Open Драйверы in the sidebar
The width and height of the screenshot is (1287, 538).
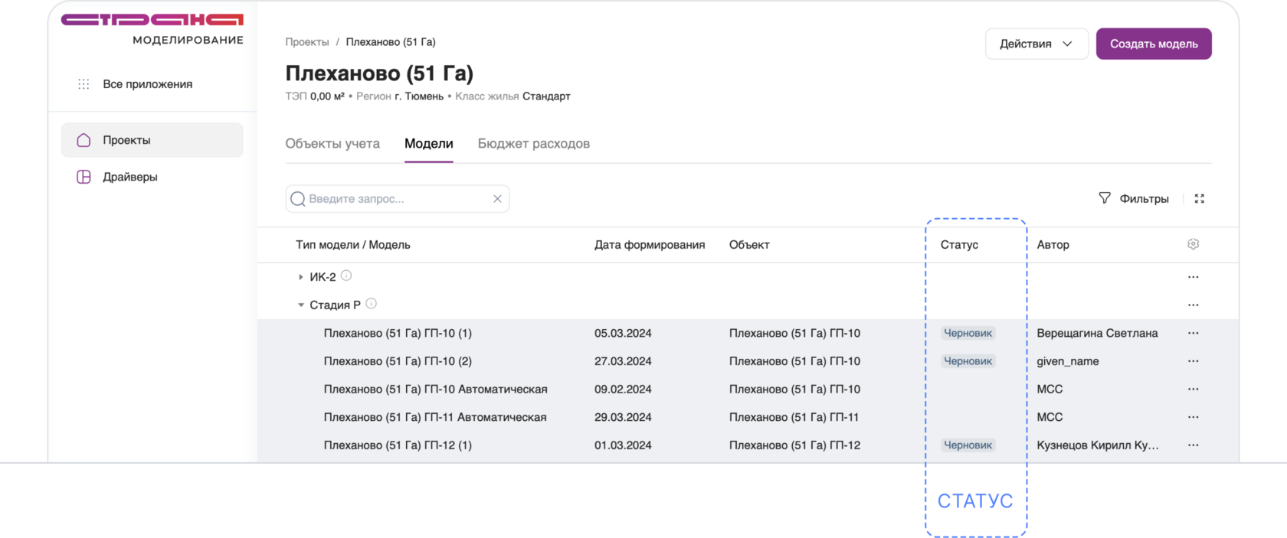tap(129, 177)
